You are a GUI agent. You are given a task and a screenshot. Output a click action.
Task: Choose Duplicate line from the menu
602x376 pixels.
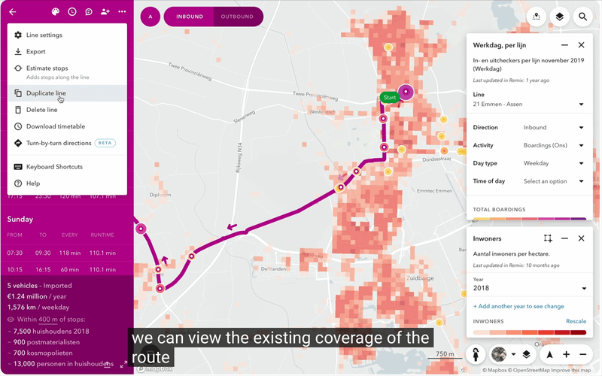pos(46,93)
